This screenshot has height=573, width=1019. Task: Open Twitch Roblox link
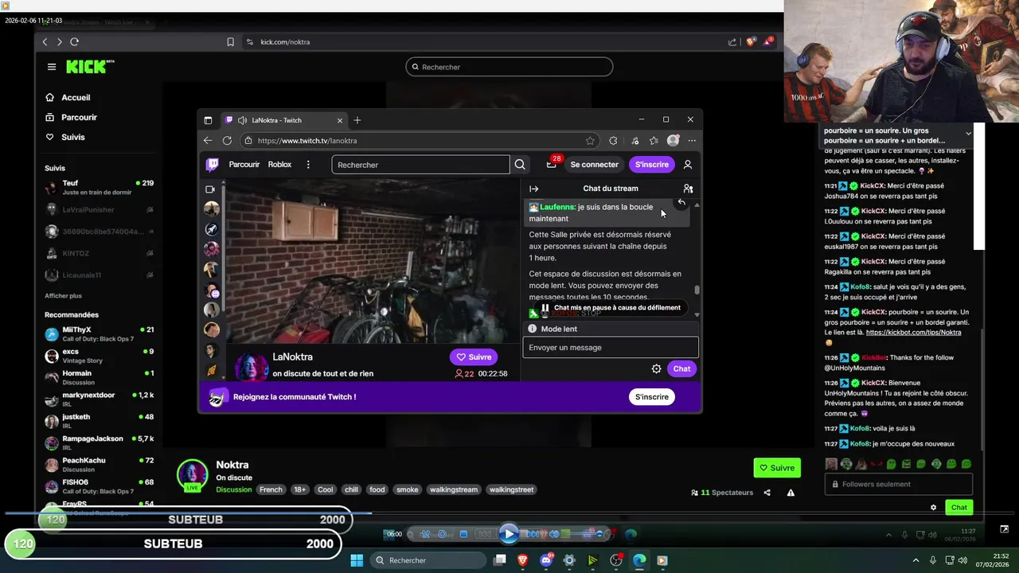point(279,165)
